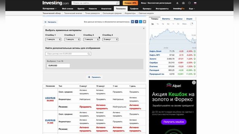Image resolution: width=239 pixels, height=134 pixels.
Task: Open the USD/RUB pair link
Action: pos(50,98)
